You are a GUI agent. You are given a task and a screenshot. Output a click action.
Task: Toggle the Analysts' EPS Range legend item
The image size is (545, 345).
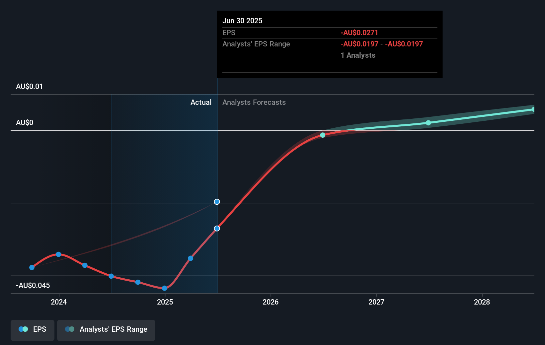(106, 330)
